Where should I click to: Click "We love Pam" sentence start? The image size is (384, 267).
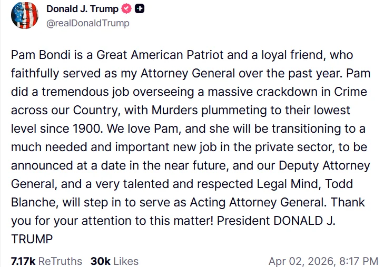[x=160, y=128]
